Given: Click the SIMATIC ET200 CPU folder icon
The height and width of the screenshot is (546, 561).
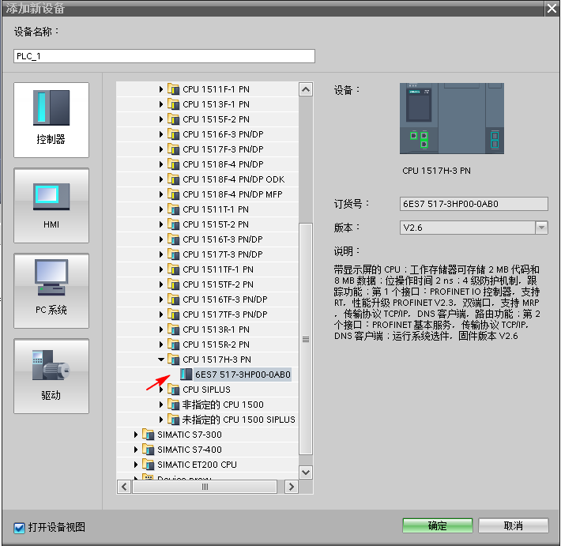Looking at the screenshot, I should click(x=148, y=465).
